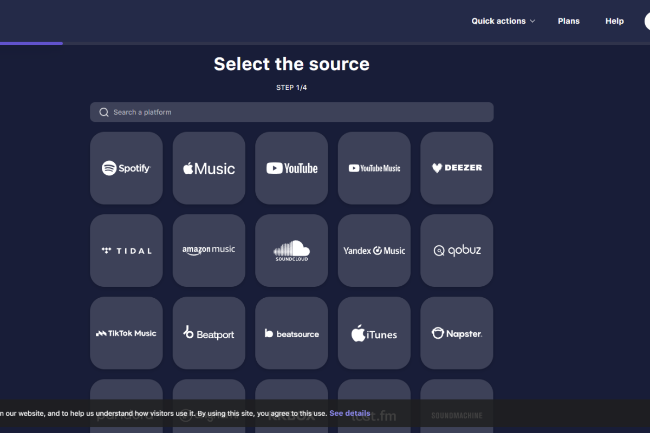Choose the SoundCloud tile
This screenshot has width=650, height=433.
coord(291,251)
